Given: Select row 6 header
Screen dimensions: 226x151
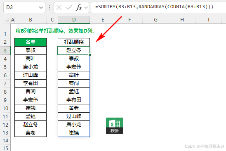Looking at the screenshot, I should [x=5, y=75].
